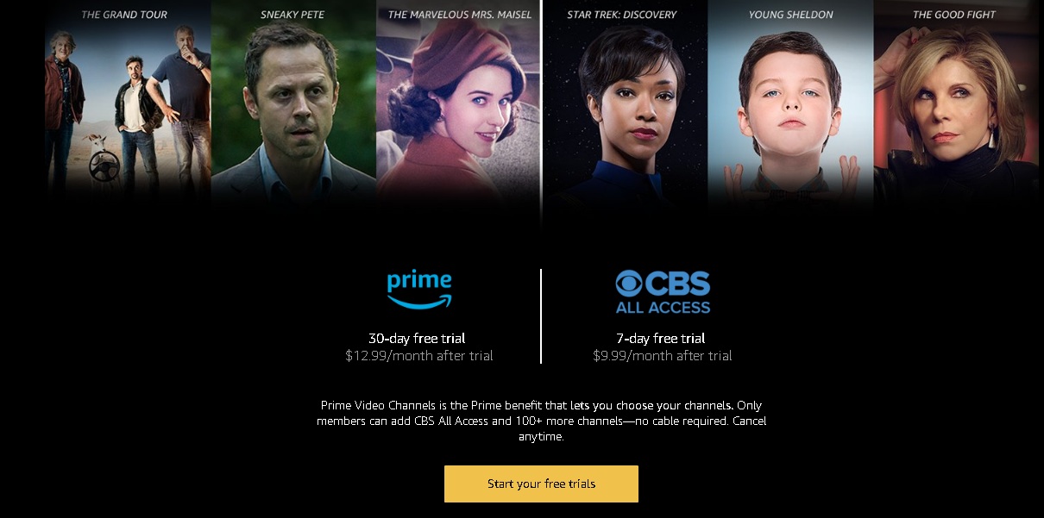Image resolution: width=1044 pixels, height=518 pixels.
Task: Click the $12.99/month after trial price
Action: [x=419, y=356]
